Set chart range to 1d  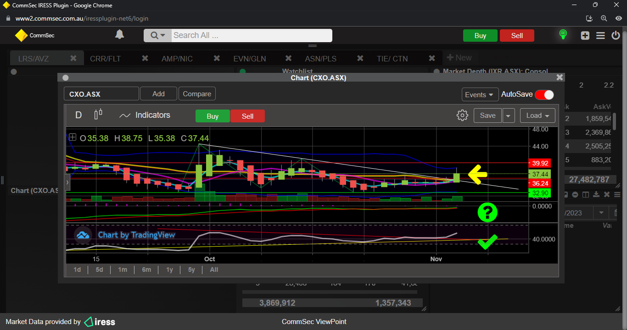point(77,269)
